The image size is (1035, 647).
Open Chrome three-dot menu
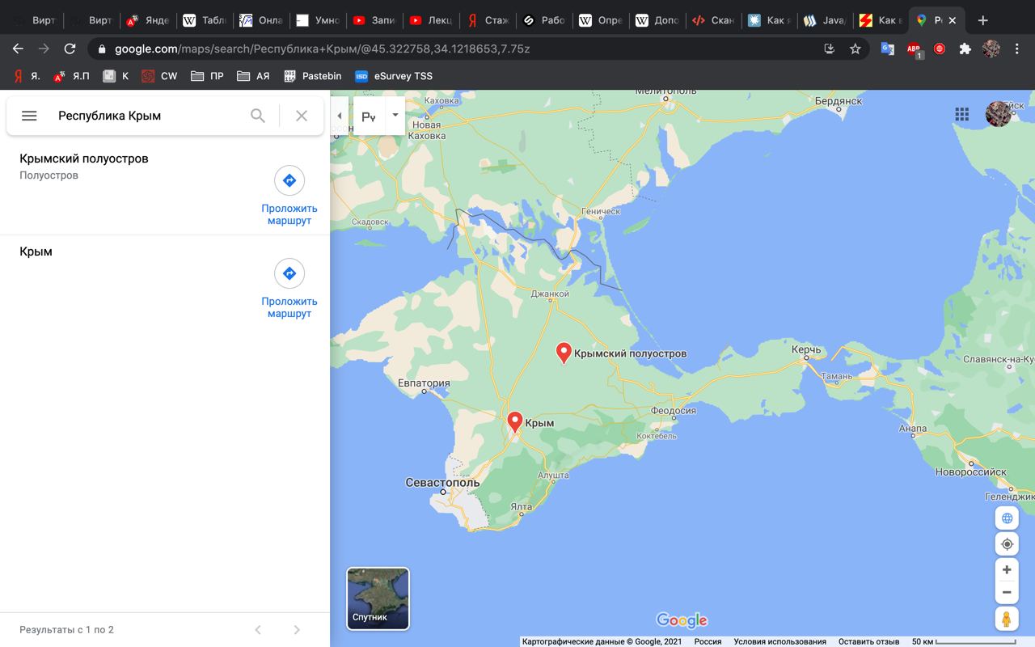[x=1016, y=49]
